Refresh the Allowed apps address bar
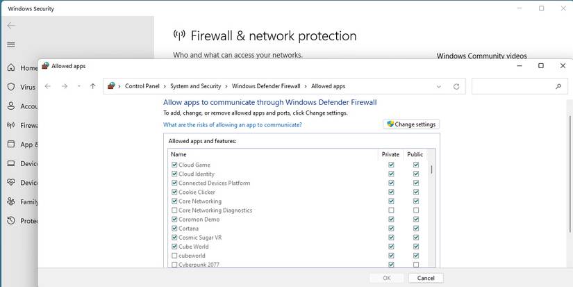 (x=456, y=86)
